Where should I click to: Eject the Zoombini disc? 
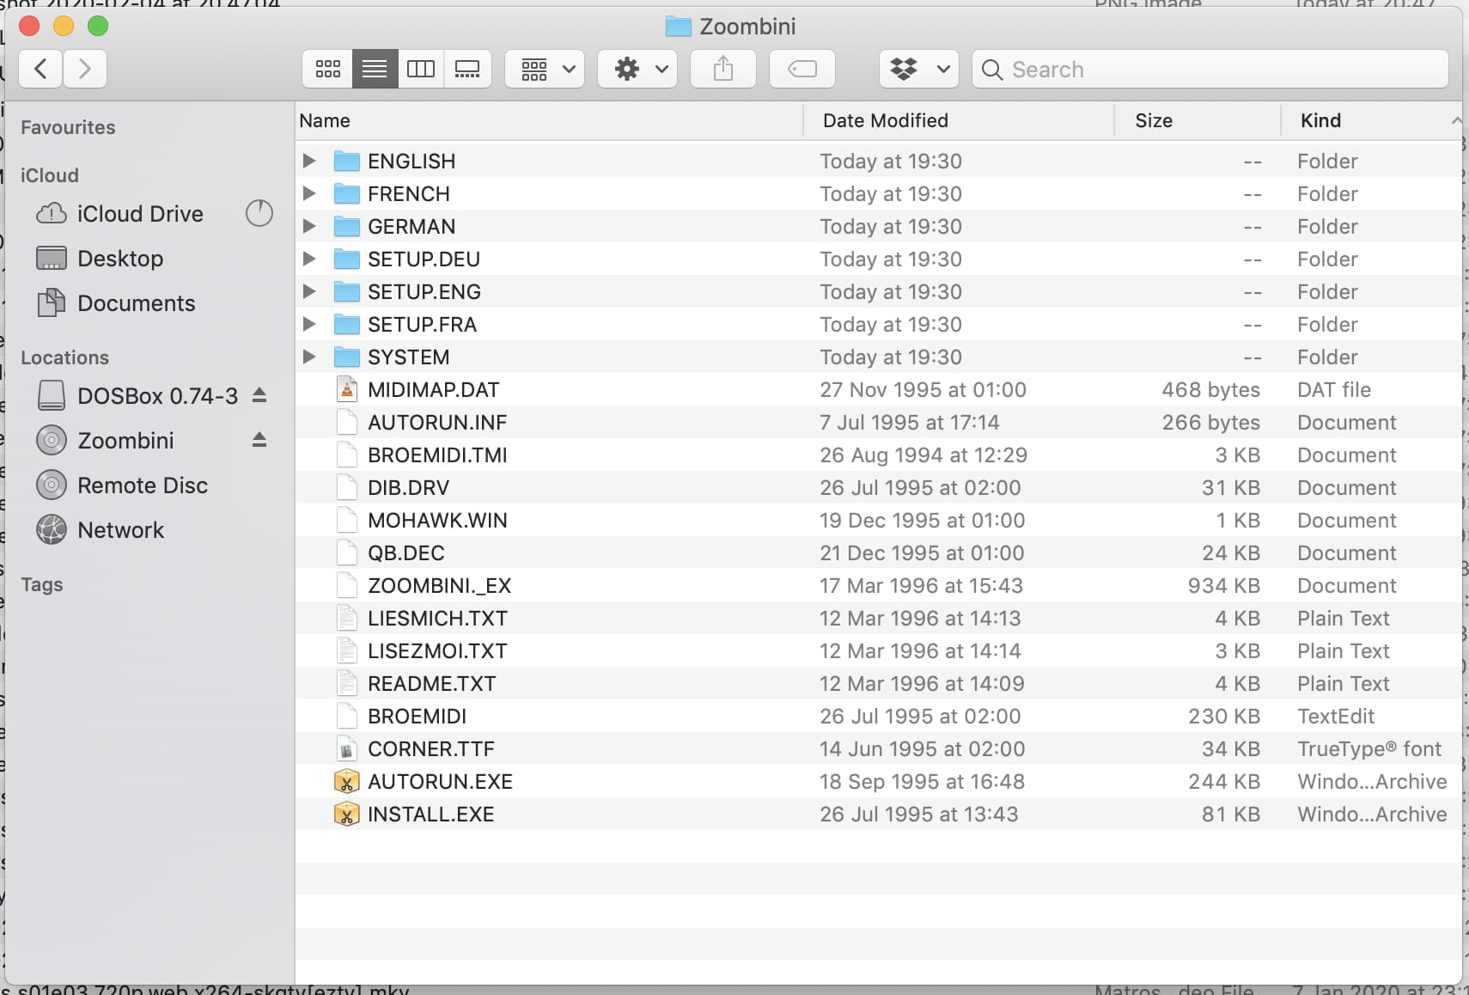click(259, 440)
